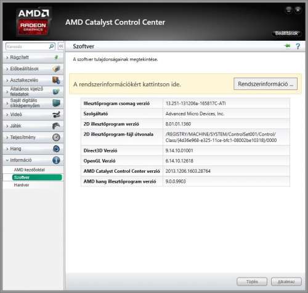Expand Saját digitális síkképernyőim section
This screenshot has height=293, width=308.
pyautogui.click(x=33, y=103)
